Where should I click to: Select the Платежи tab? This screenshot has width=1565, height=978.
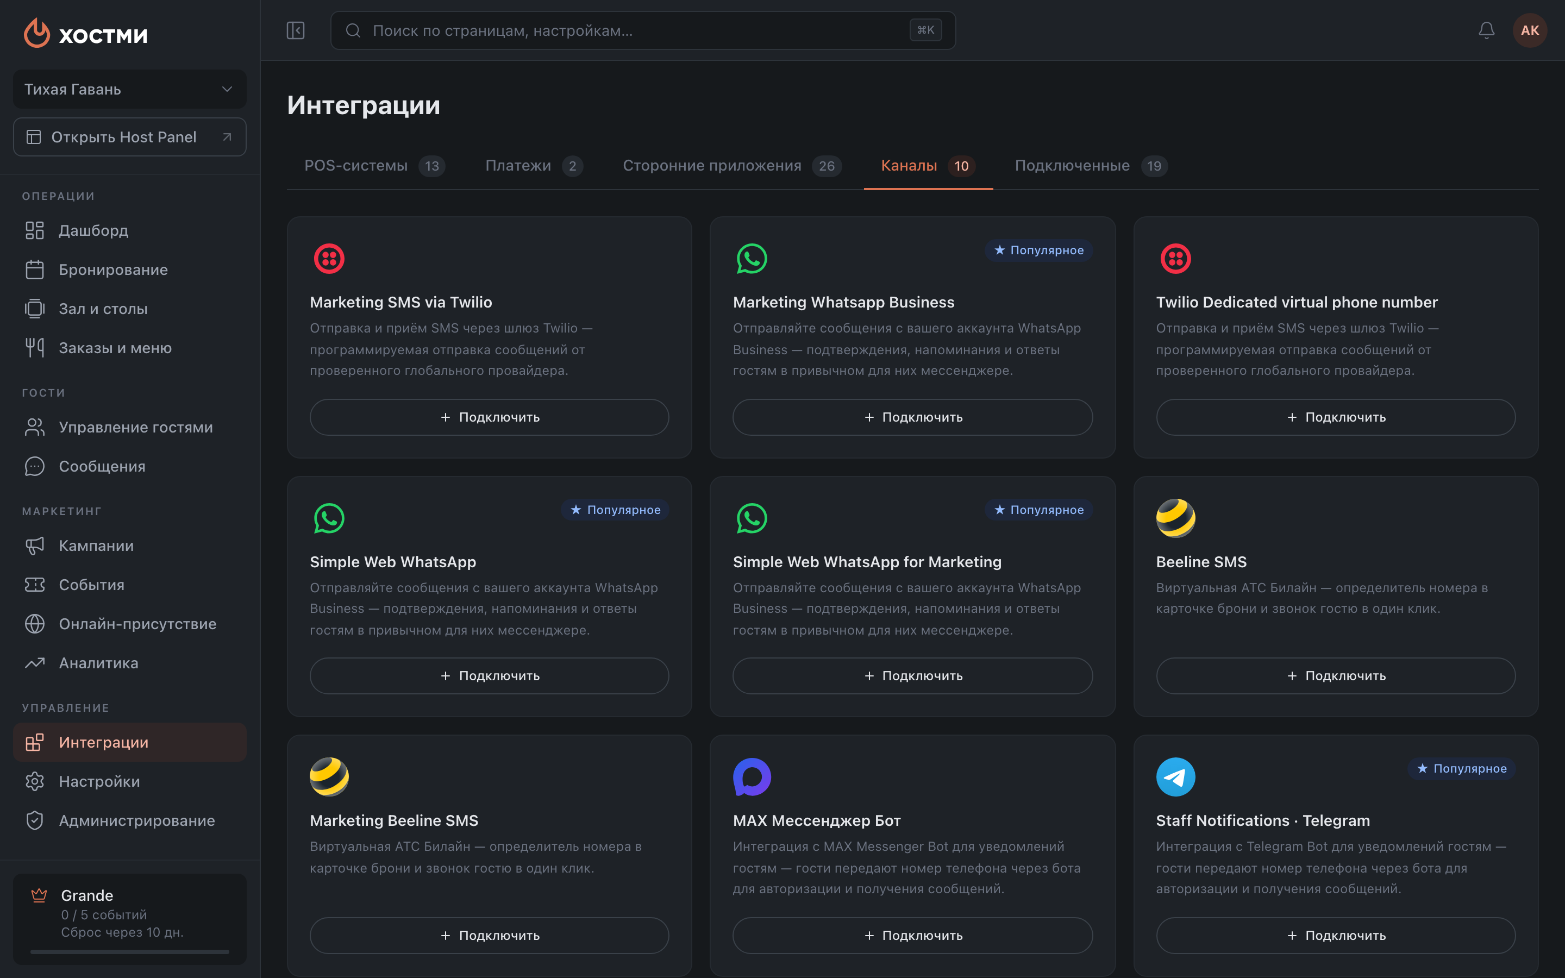click(534, 166)
